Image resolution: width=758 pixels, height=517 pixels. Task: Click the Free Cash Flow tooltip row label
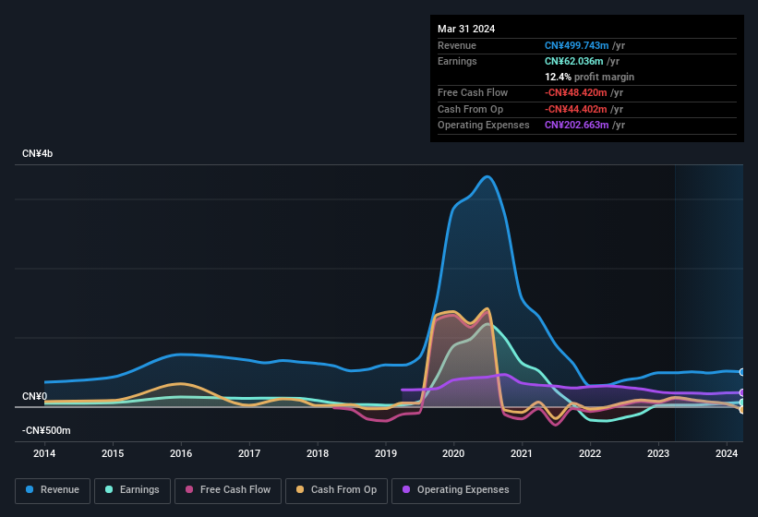click(473, 92)
